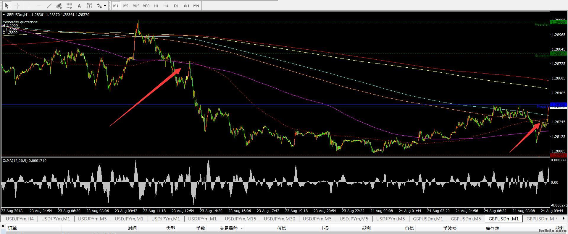Open the USDJPYm,H4 chart tab
568x234 pixels.
click(20, 219)
